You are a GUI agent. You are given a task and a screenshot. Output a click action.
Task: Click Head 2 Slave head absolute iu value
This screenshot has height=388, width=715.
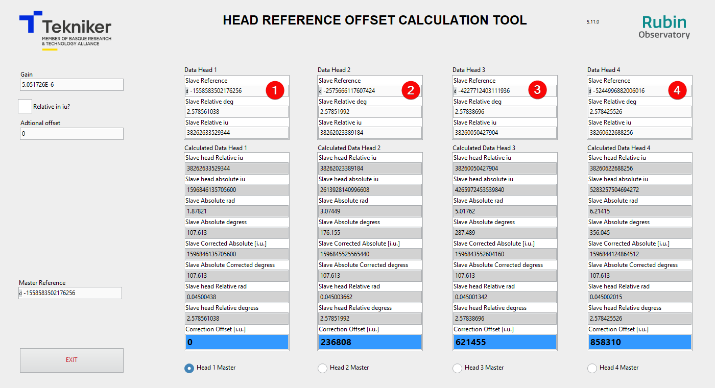(x=370, y=190)
